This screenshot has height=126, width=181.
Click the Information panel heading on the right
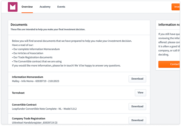(169, 25)
